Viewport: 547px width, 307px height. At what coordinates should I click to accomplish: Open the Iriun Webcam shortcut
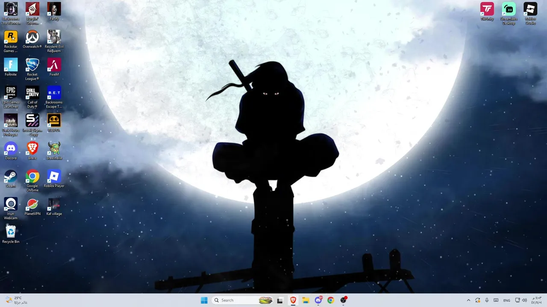[x=11, y=209]
